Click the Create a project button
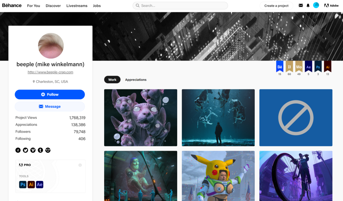This screenshot has height=201, width=343. (276, 6)
